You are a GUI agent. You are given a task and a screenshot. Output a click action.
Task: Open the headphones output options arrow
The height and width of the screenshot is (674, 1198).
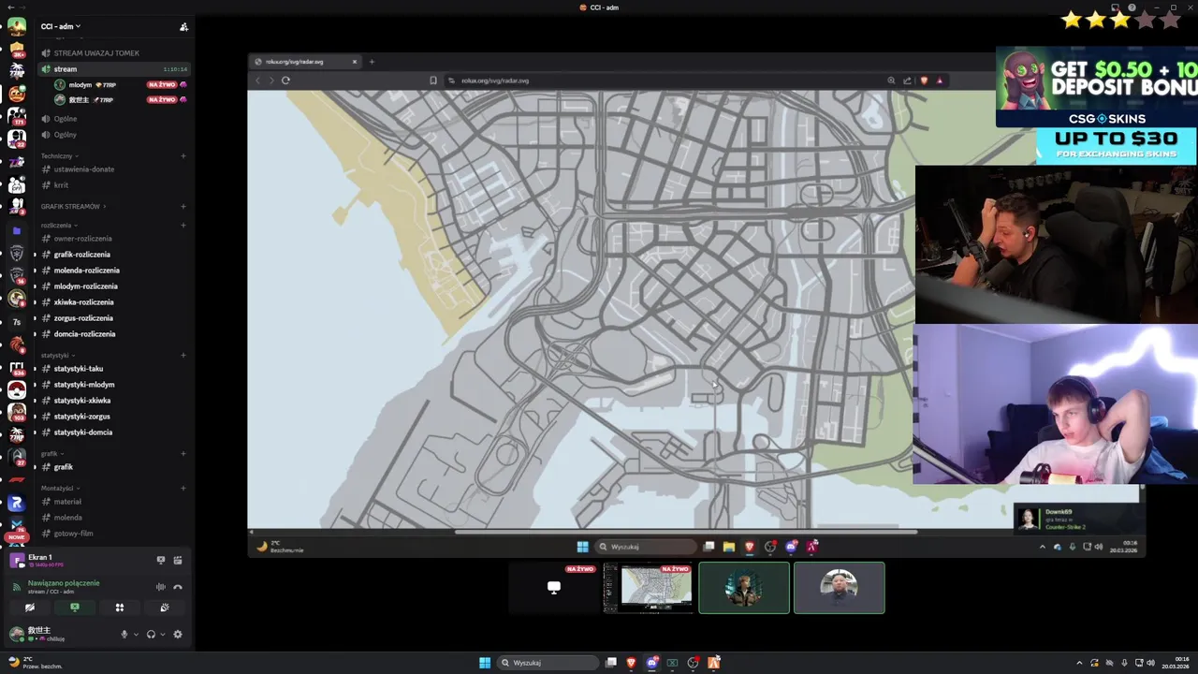coord(163,634)
